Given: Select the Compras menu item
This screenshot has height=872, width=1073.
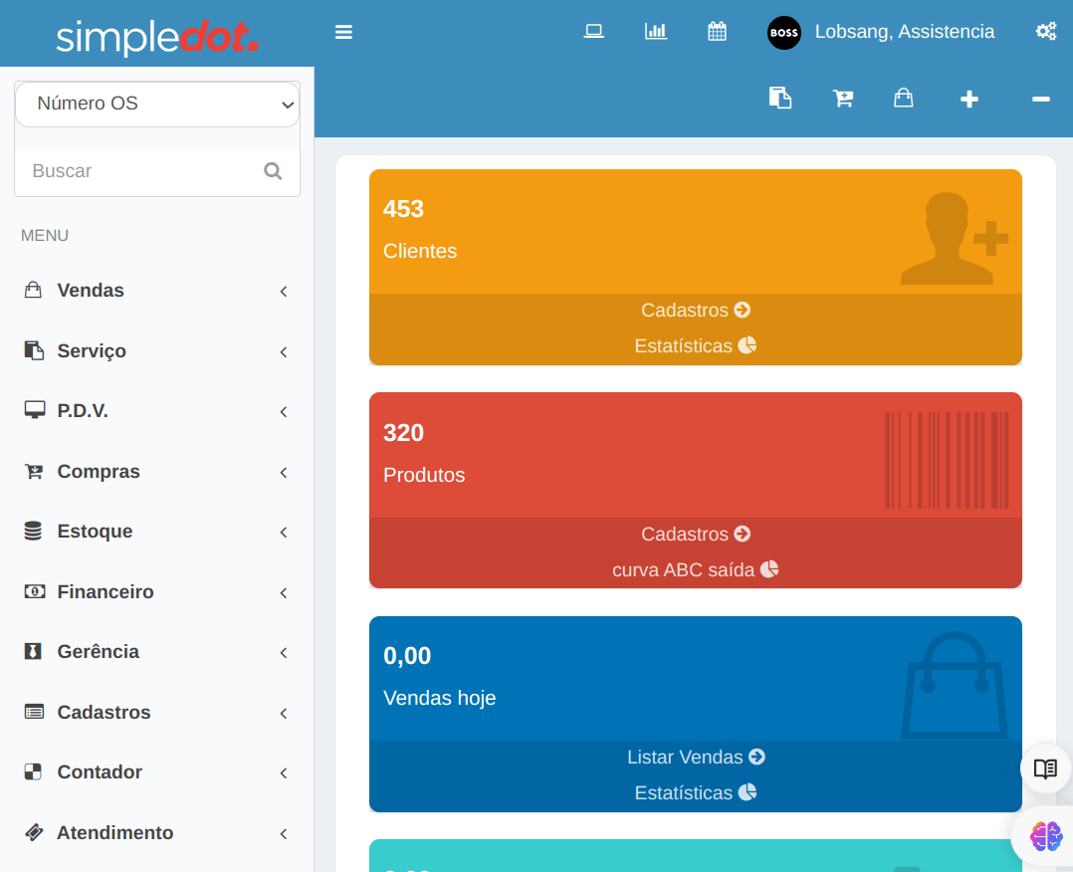Looking at the screenshot, I should [98, 471].
